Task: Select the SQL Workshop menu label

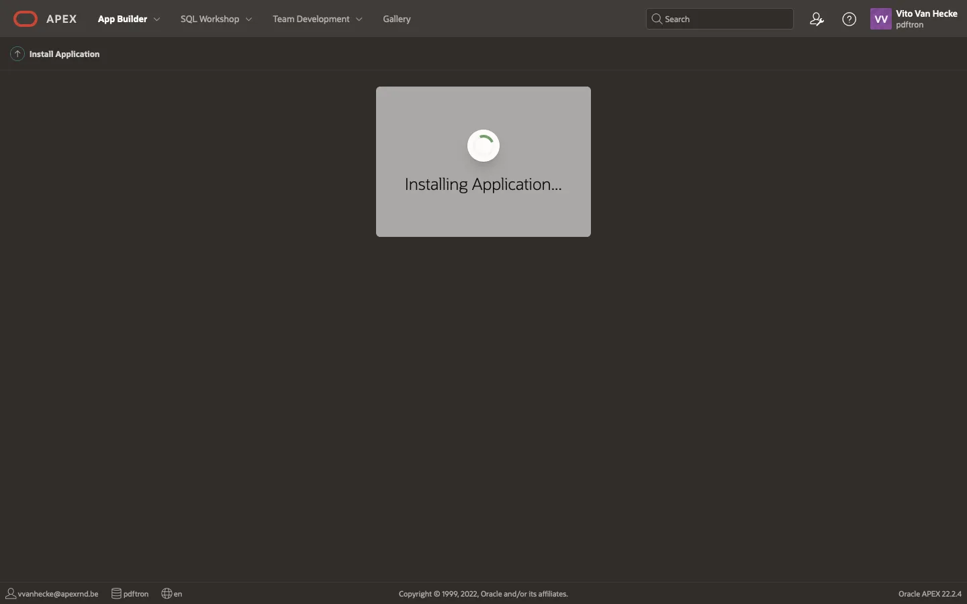Action: coord(210,19)
